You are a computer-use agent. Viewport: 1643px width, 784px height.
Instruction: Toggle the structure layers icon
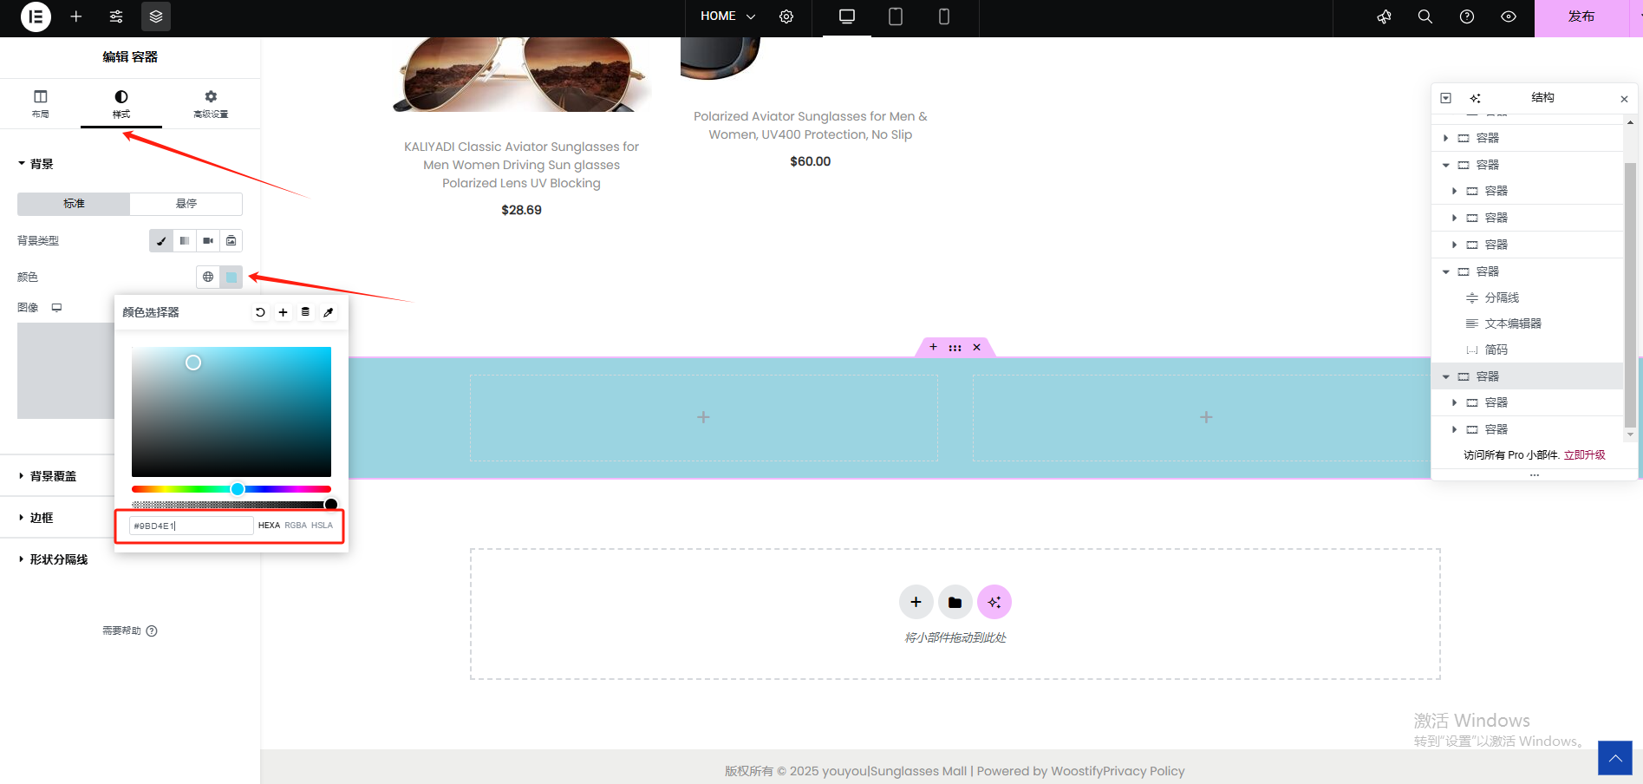156,16
